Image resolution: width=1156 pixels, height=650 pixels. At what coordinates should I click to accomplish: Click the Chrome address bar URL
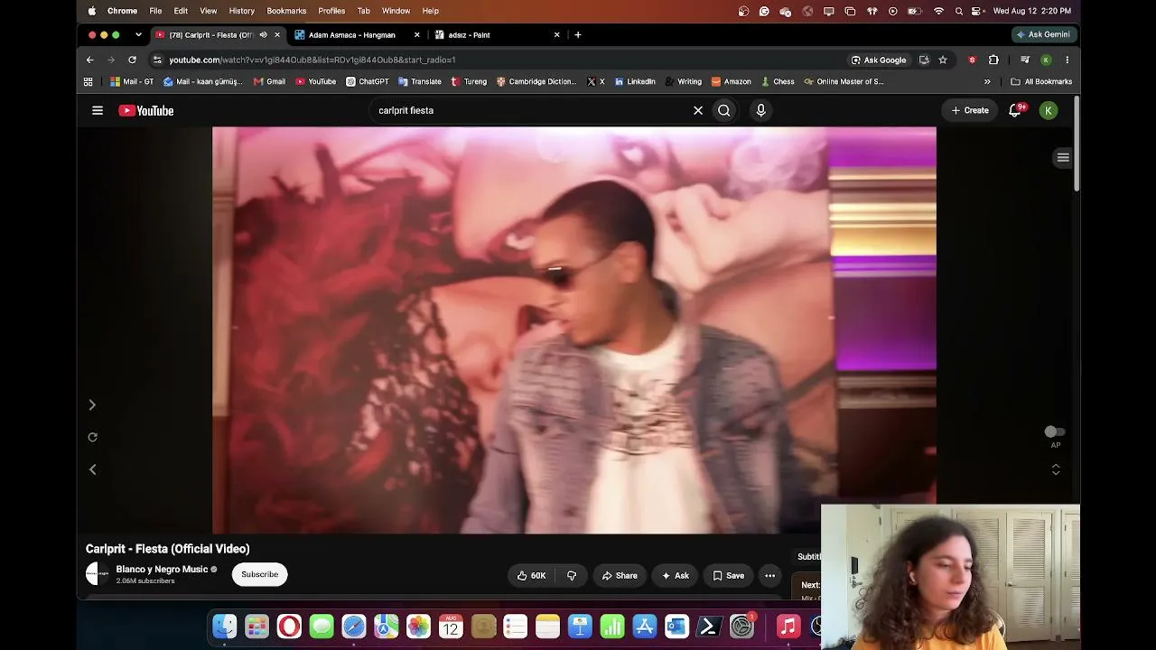tap(312, 60)
